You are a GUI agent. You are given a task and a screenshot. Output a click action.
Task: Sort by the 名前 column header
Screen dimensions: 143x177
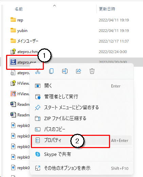coord(19,9)
